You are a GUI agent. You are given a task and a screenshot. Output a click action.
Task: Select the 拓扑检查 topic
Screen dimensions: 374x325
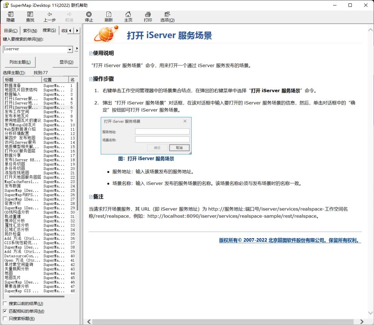(13, 234)
